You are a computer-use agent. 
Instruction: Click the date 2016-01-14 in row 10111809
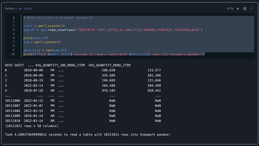tap(33, 116)
